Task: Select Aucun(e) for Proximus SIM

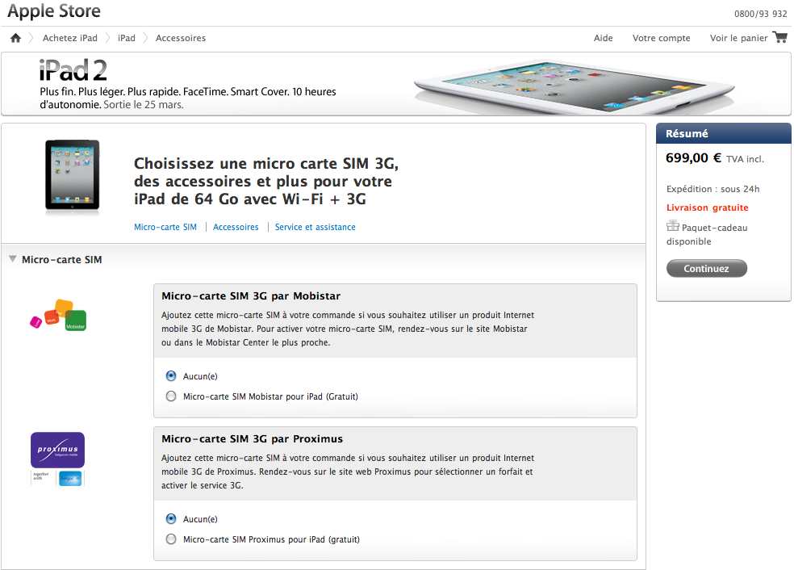Action: point(171,519)
